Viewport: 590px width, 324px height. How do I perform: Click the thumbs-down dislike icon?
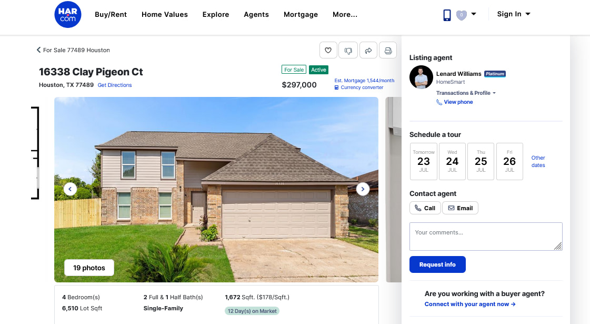348,50
